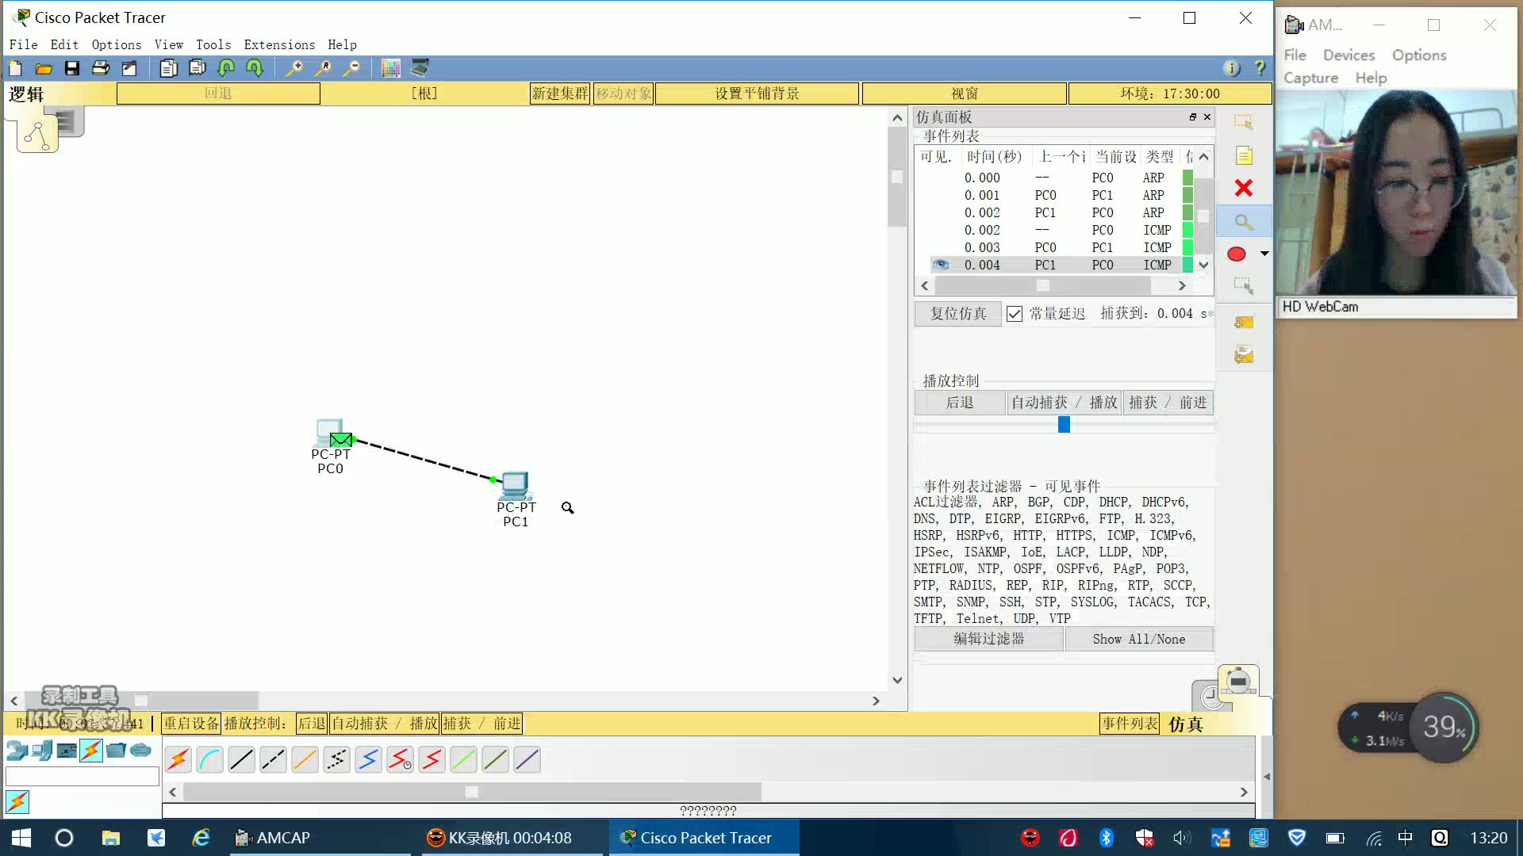The height and width of the screenshot is (856, 1523).
Task: Select the dotted phone cable
Action: tap(337, 760)
